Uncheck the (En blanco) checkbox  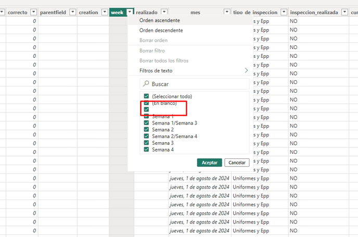pyautogui.click(x=147, y=103)
